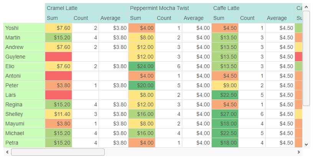Screen dimensions: 313x158
Task: Click the empty red Cramel Latte cell for Lars
Action: (58, 95)
